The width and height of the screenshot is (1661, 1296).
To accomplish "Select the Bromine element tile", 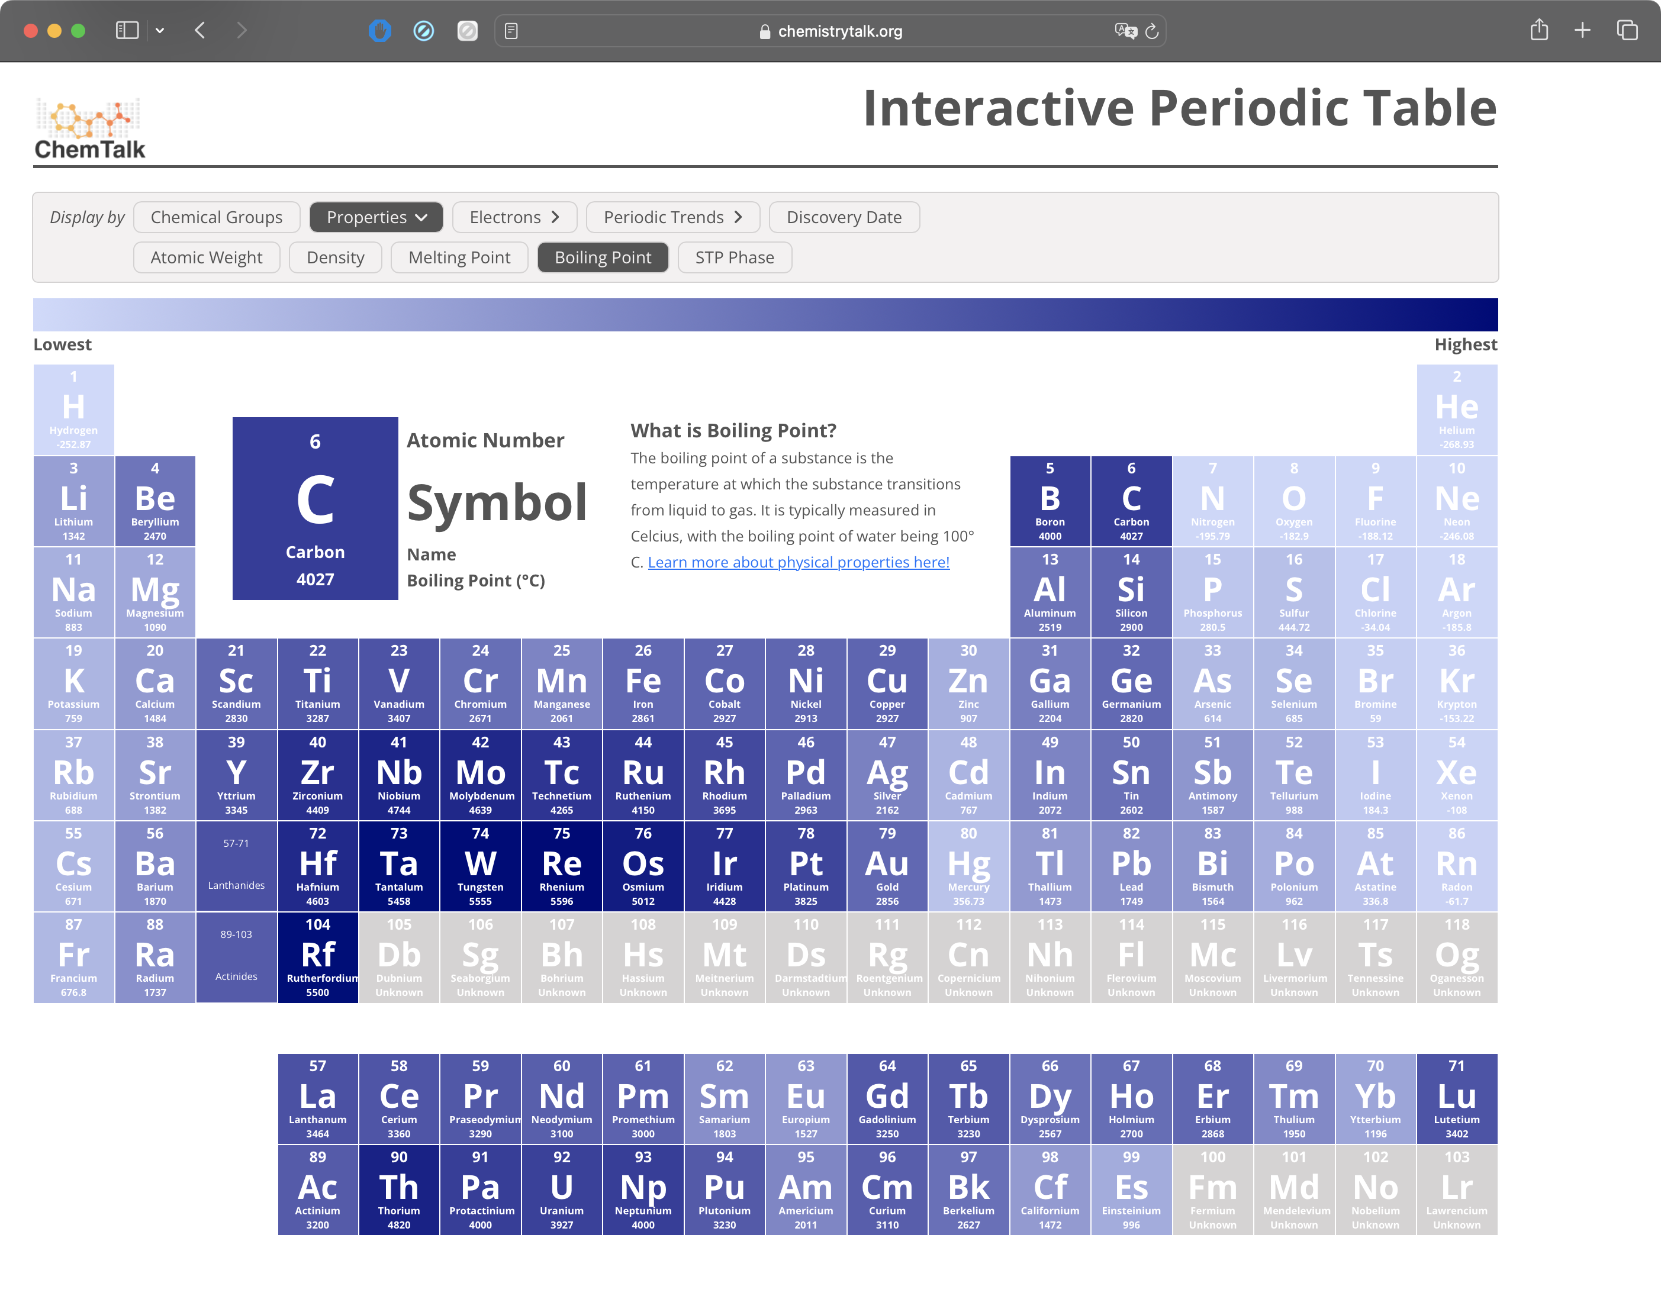I will [x=1375, y=684].
